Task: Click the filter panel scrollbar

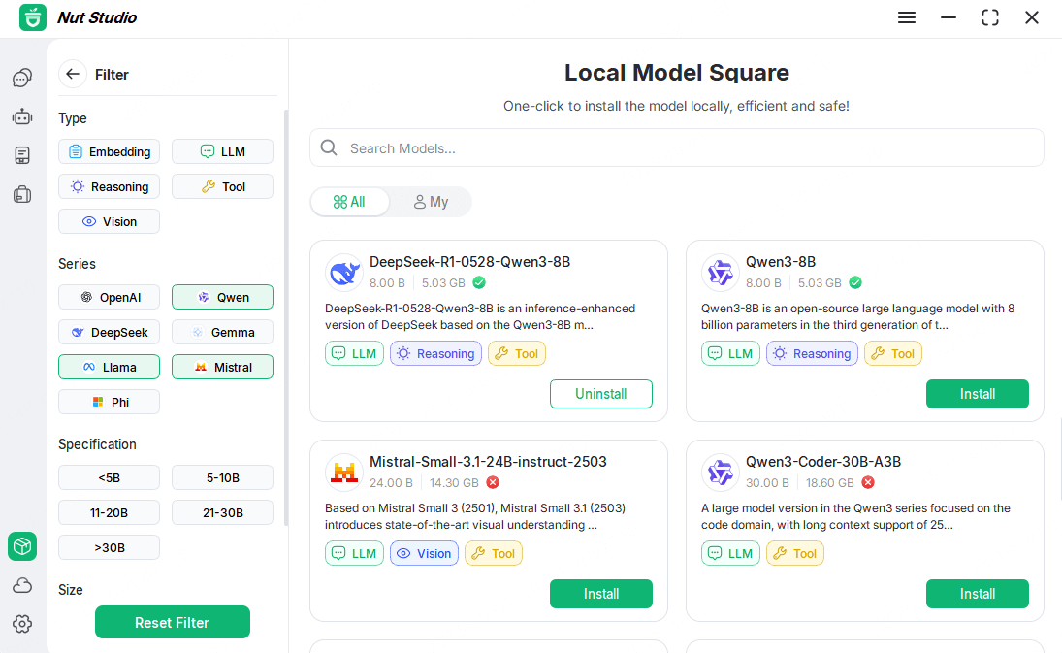Action: [x=286, y=317]
